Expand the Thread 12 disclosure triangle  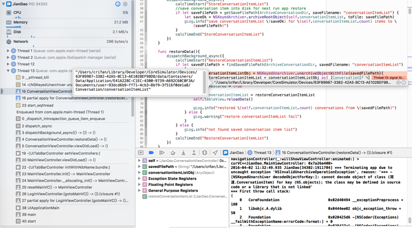[8, 64]
